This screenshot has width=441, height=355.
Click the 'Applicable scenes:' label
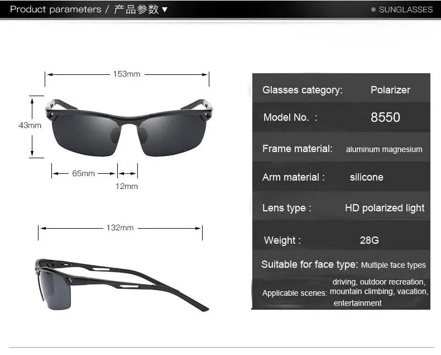295,293
